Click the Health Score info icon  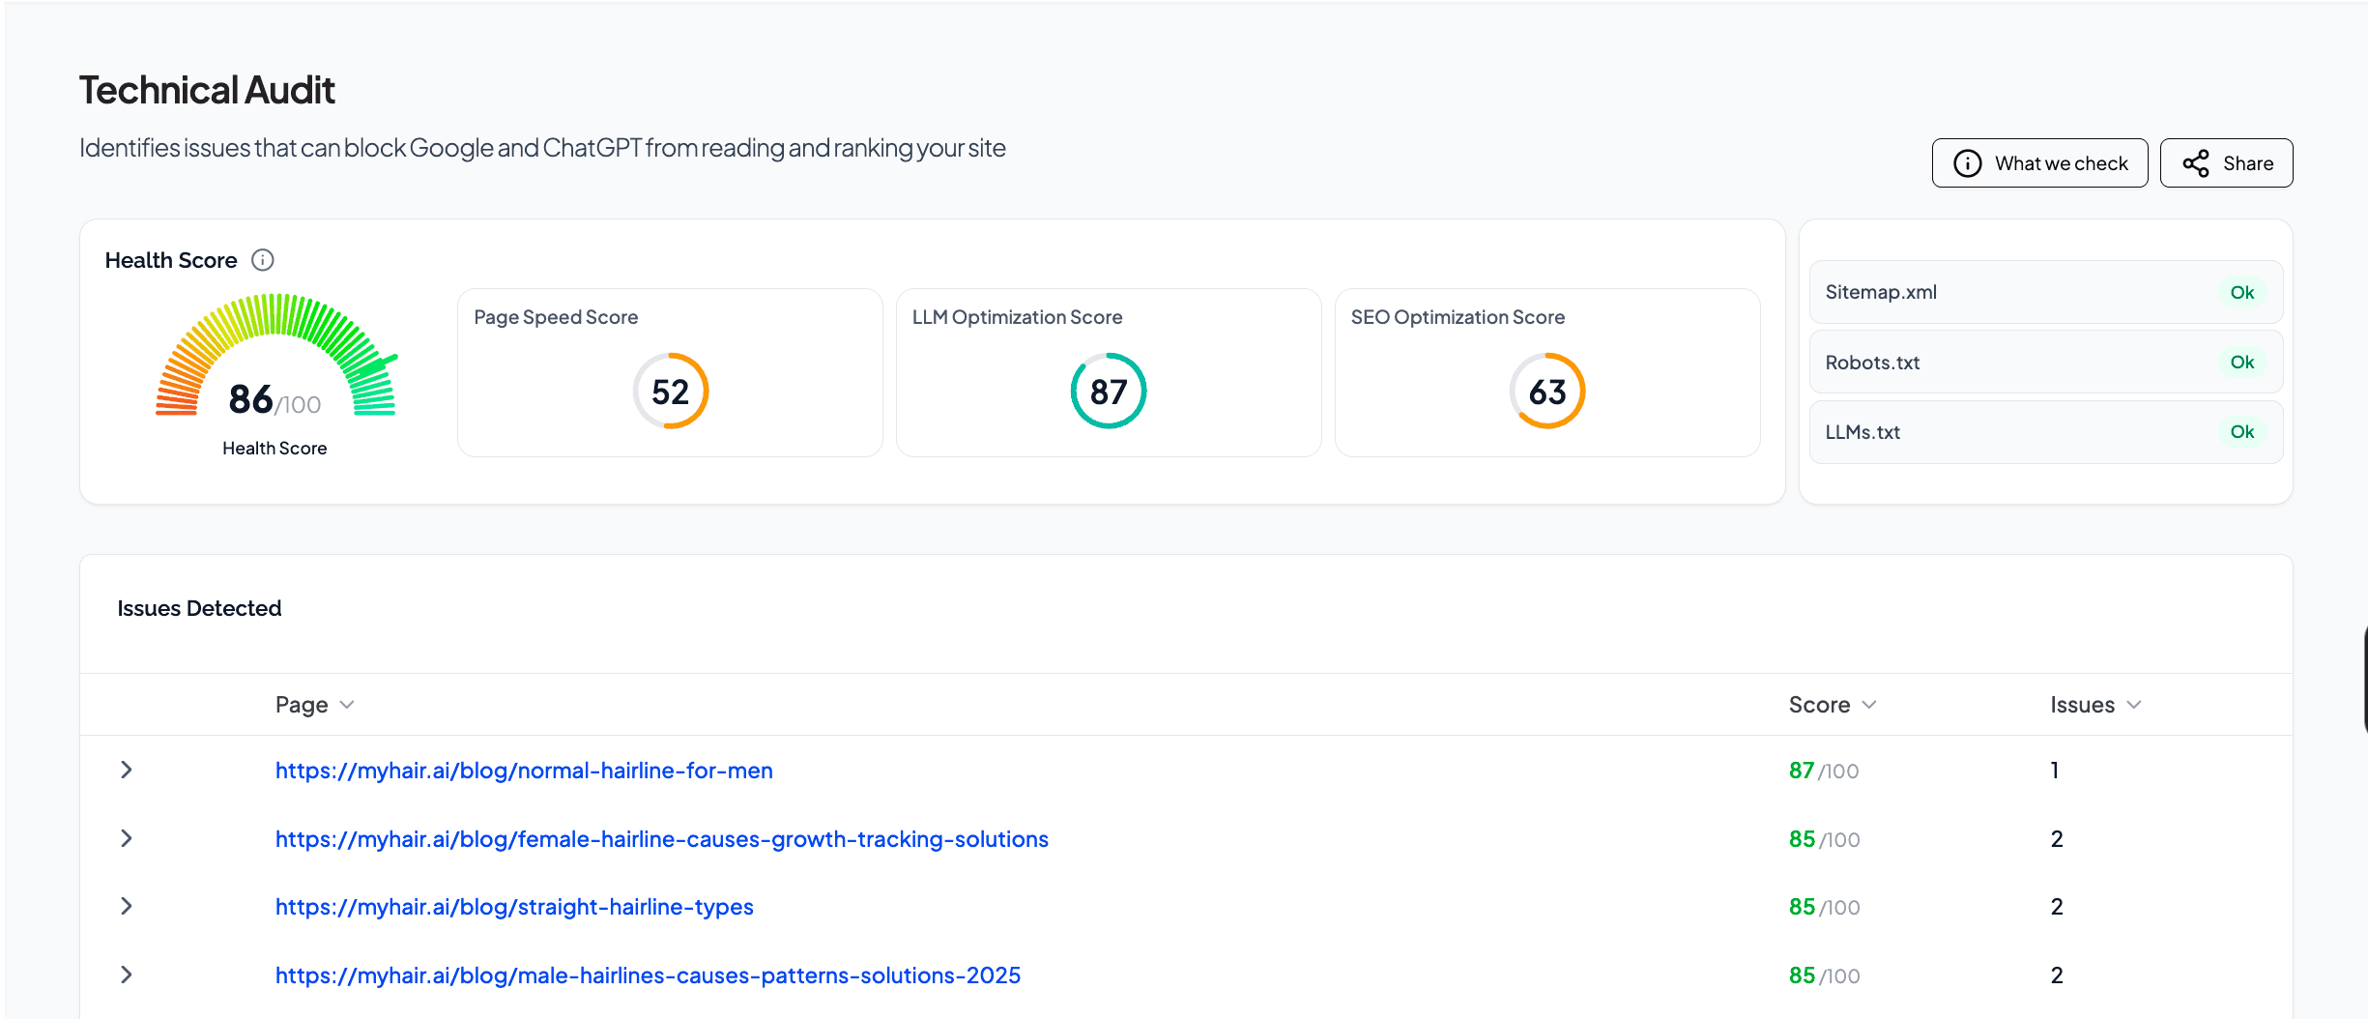263,260
